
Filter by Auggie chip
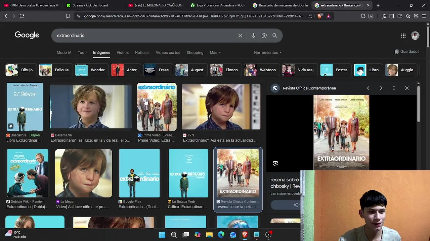401,70
